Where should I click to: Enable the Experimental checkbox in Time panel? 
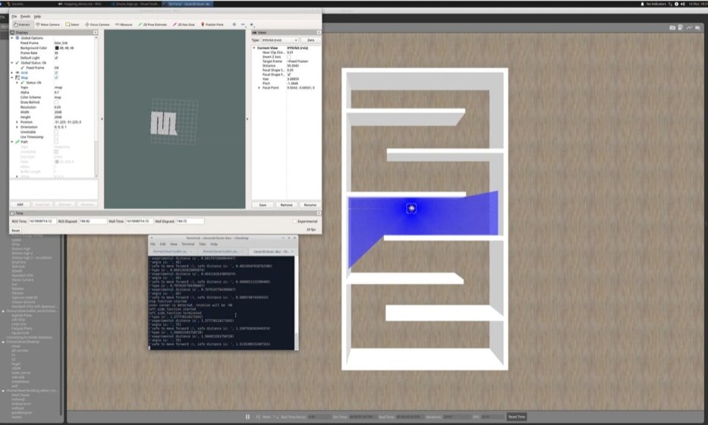294,221
